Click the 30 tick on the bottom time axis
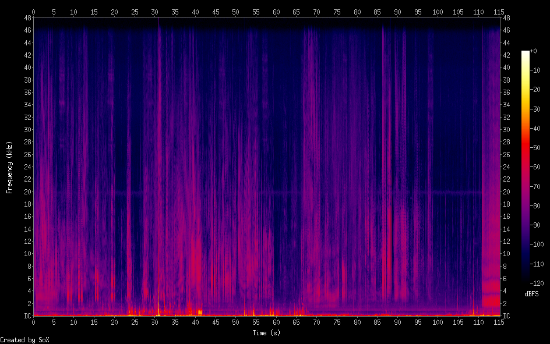Viewport: 550px width, 344px height. pyautogui.click(x=154, y=322)
